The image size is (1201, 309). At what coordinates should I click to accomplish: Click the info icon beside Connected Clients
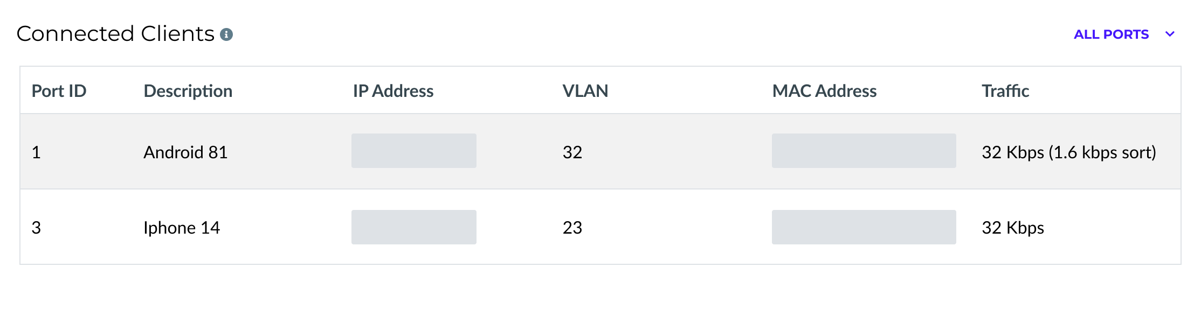226,34
